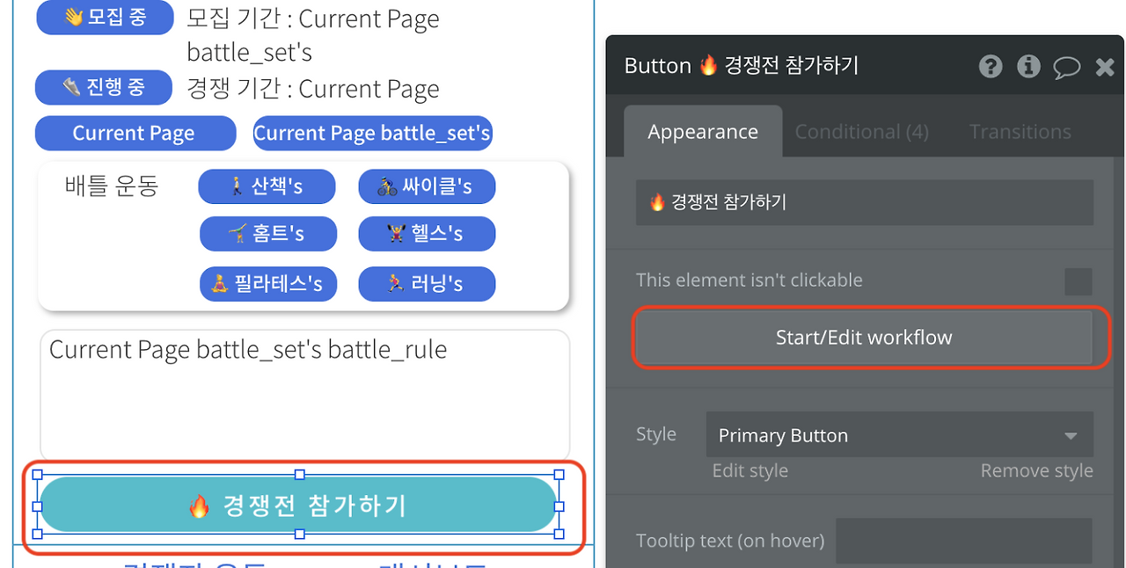
Task: Open the comment bubble icon
Action: (x=1066, y=67)
